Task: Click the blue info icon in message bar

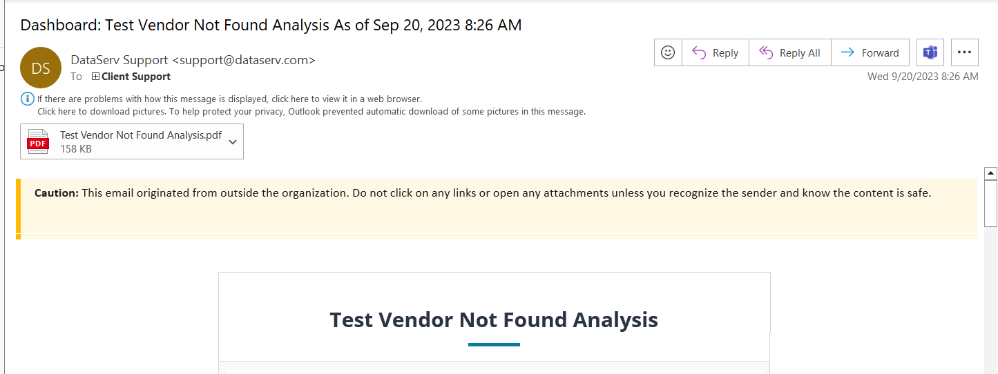Action: pyautogui.click(x=28, y=99)
